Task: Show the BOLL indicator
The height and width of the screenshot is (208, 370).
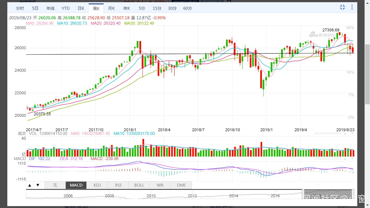Action: point(139,185)
